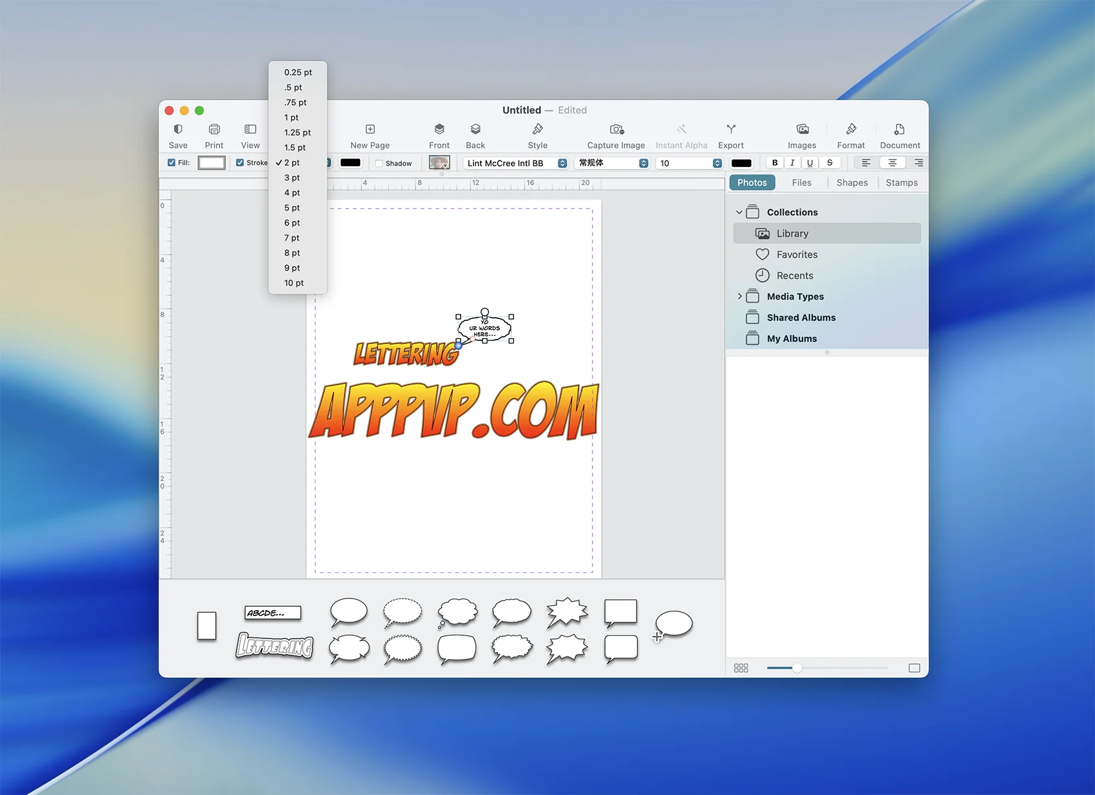Click the Capture Image camera icon
Image resolution: width=1095 pixels, height=795 pixels.
tap(616, 129)
